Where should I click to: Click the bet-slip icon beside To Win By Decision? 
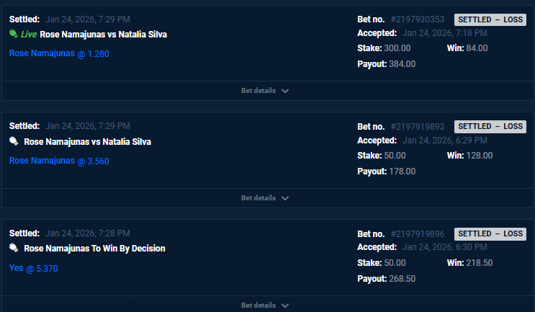(14, 249)
